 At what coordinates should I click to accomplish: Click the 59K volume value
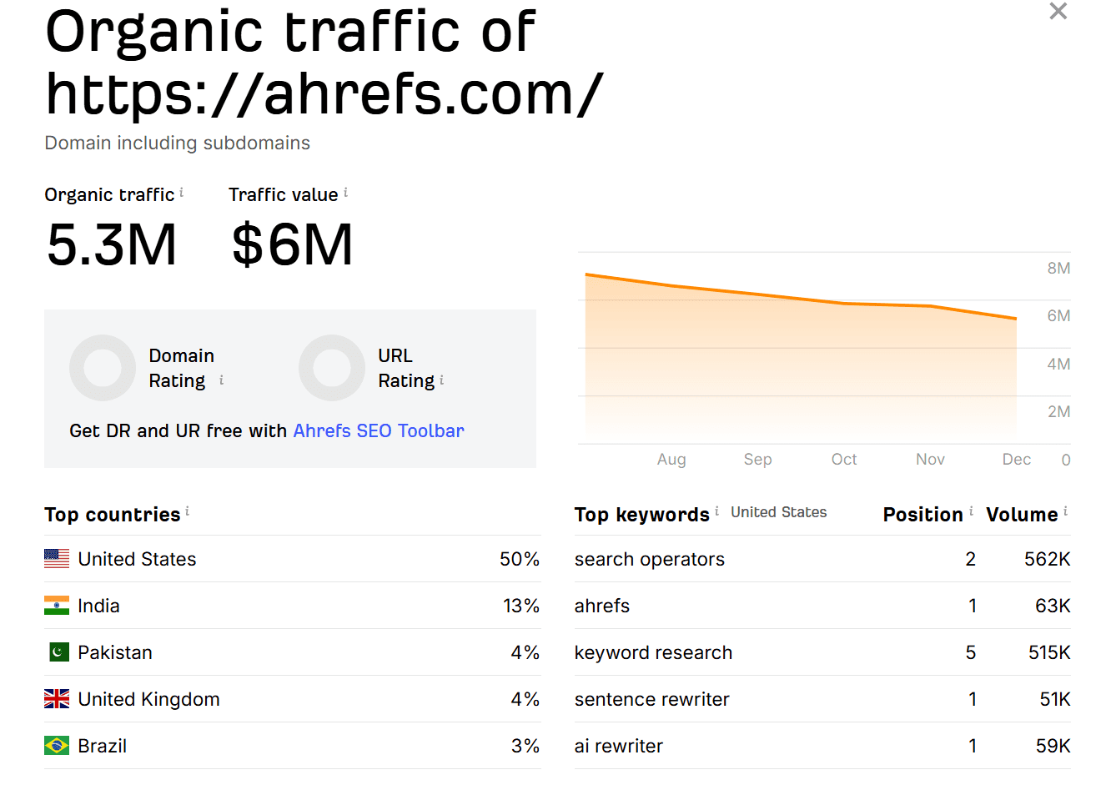point(1053,746)
